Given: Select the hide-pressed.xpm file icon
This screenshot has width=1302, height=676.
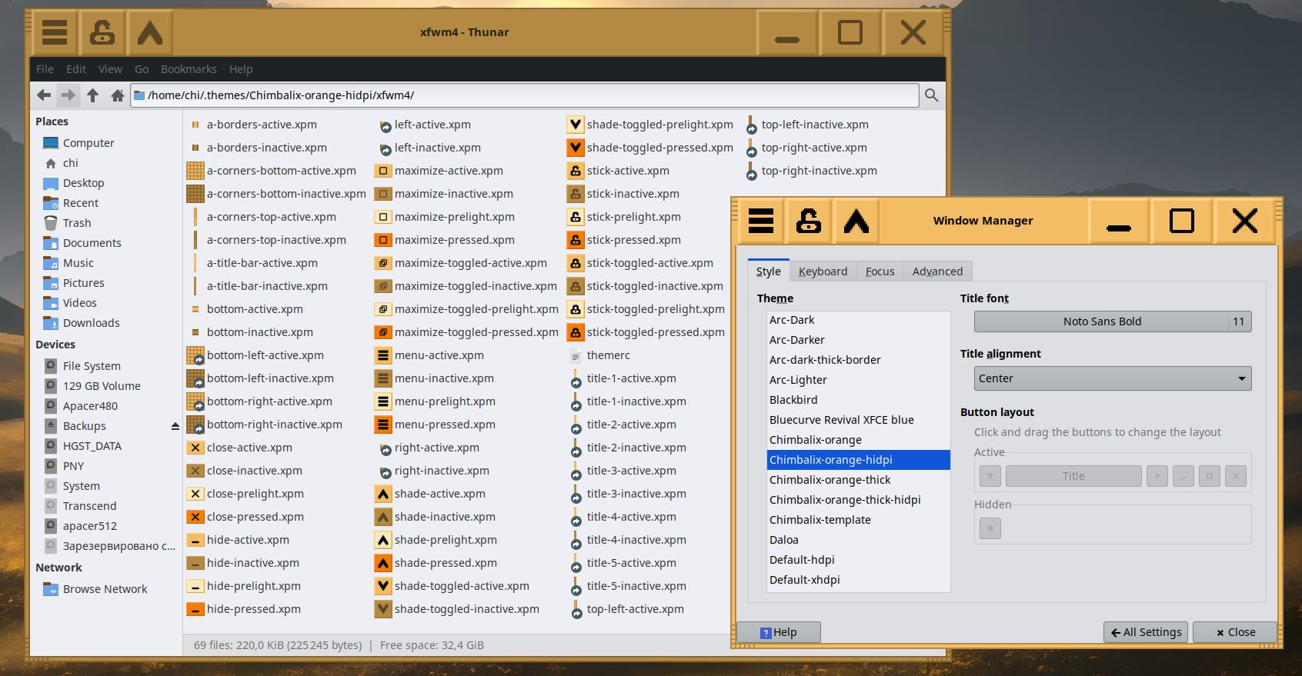Looking at the screenshot, I should click(195, 609).
